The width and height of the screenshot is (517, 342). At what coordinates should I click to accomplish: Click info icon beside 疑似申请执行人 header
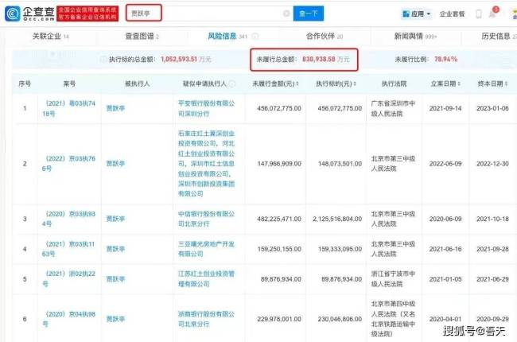(x=232, y=84)
